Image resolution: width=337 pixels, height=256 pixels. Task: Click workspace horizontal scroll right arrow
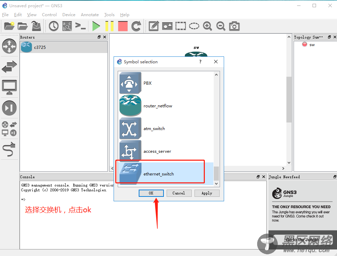point(283,168)
